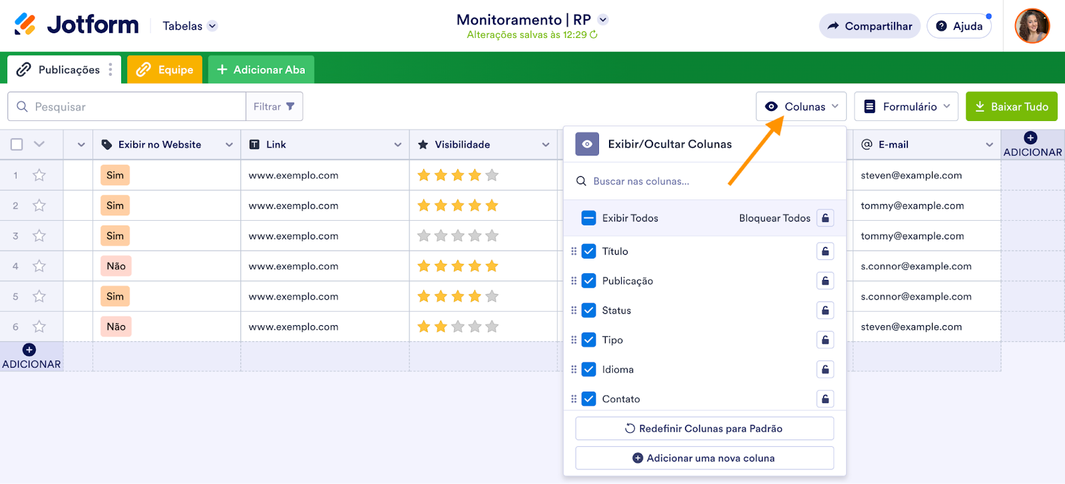Click the refresh icon beside saved changes
Image resolution: width=1065 pixels, height=484 pixels.
[x=594, y=35]
